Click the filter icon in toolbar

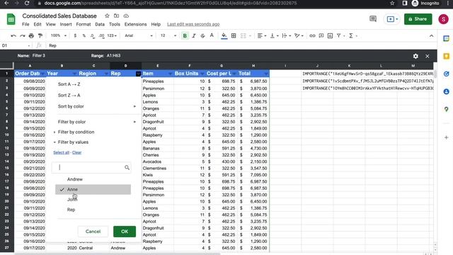click(338, 35)
